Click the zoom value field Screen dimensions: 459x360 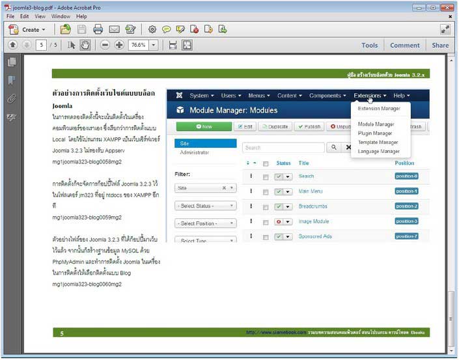(x=139, y=45)
